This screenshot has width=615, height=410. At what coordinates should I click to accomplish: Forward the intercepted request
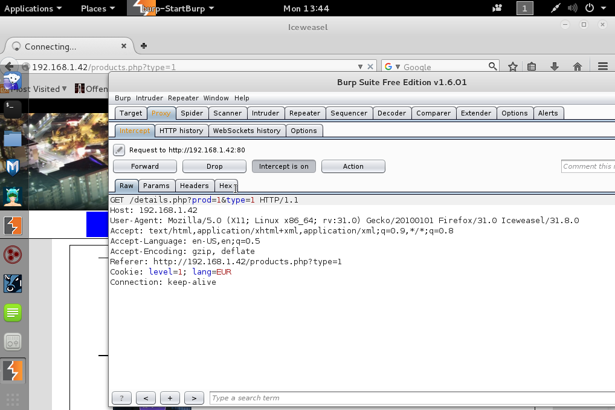click(x=145, y=166)
